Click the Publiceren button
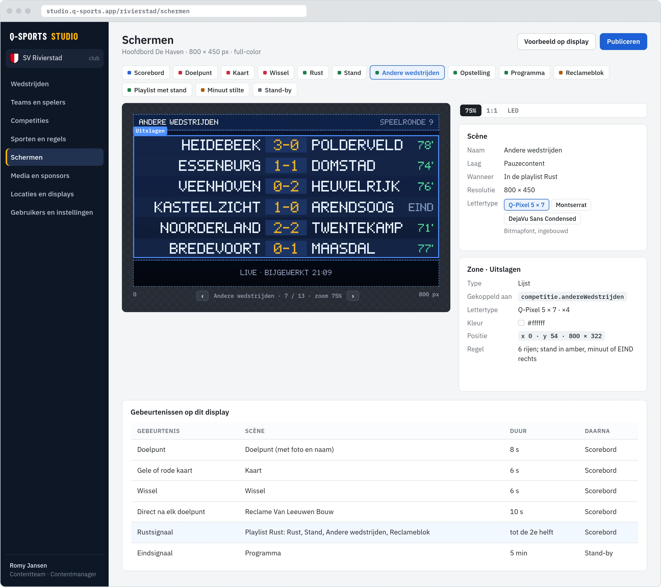661x587 pixels. (x=623, y=42)
